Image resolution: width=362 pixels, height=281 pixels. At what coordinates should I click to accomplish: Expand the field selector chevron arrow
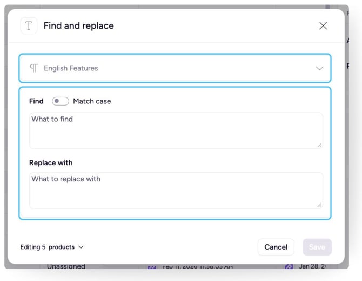tap(319, 68)
